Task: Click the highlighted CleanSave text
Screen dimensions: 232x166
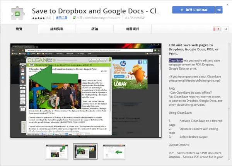Action: tap(176, 60)
